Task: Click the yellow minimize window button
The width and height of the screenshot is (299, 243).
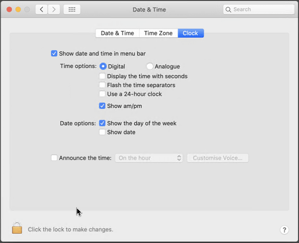Action: tap(18, 9)
